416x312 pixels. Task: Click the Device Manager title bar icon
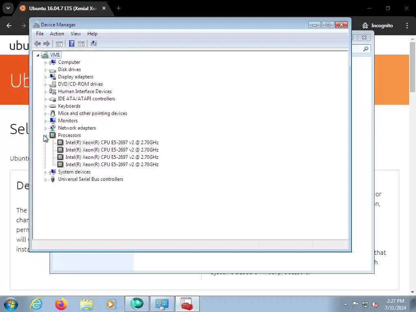click(36, 25)
